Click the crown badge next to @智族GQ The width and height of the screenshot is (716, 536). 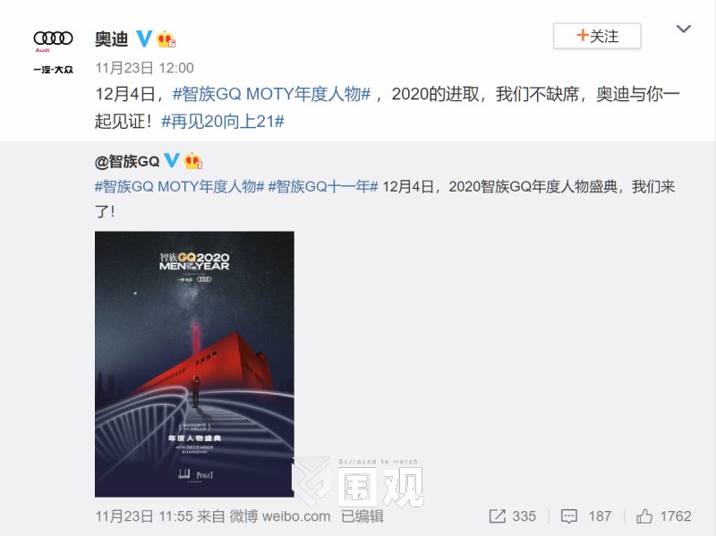pyautogui.click(x=193, y=161)
